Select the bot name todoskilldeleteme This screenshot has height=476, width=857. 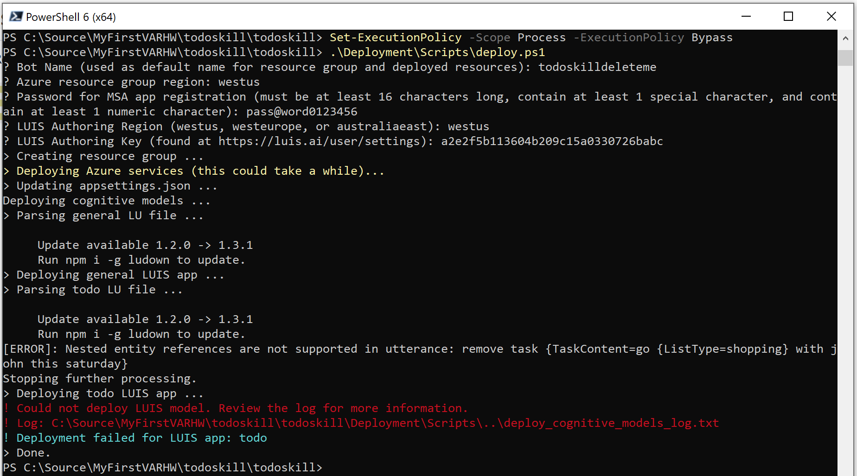(597, 67)
